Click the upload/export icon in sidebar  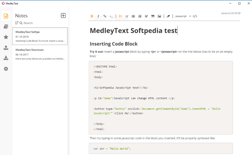6,48
